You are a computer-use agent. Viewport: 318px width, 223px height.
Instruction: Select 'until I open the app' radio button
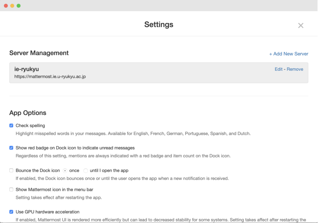86,171
